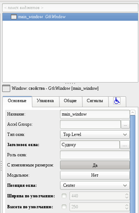Viewport: 139px width, 213px height.
Task: Click the Заголовок окна label
Action: tap(23, 145)
